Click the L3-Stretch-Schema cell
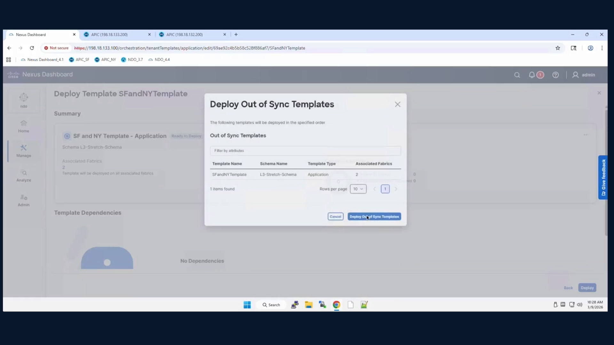 point(278,174)
